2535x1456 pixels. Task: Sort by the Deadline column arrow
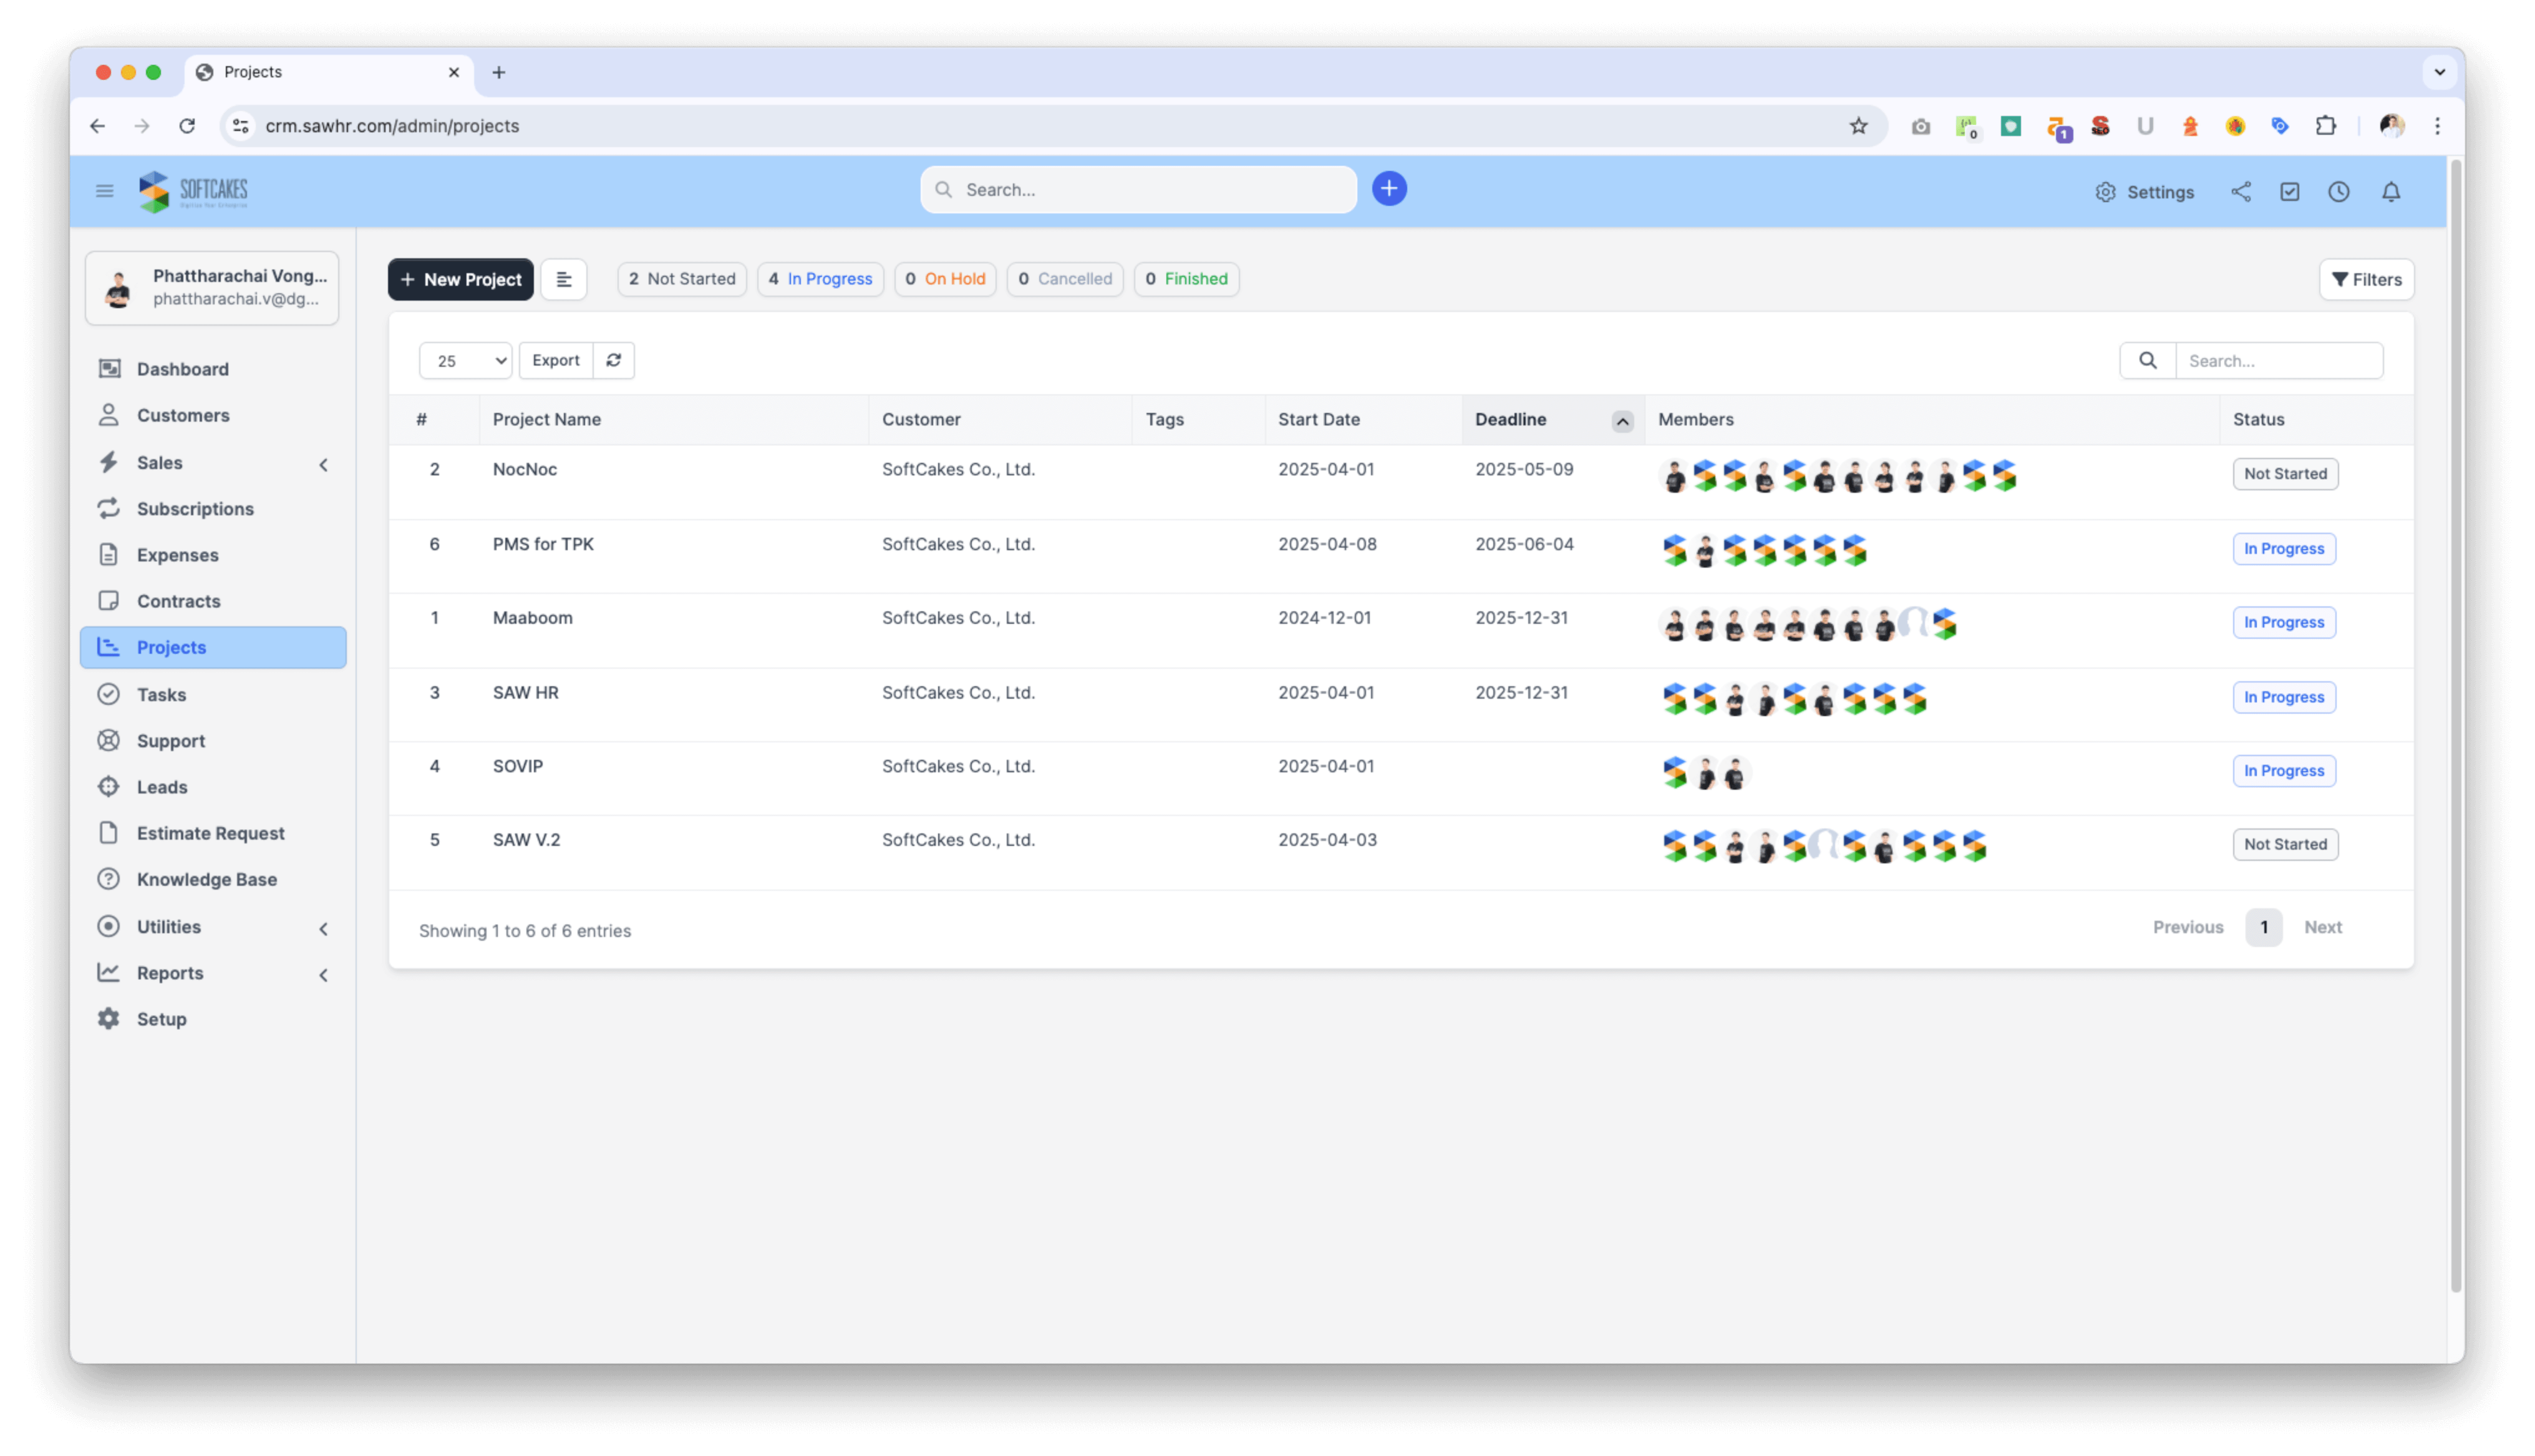[1621, 421]
